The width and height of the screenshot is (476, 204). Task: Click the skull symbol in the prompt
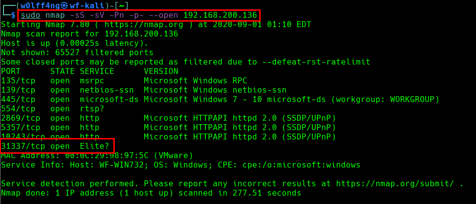coord(65,5)
